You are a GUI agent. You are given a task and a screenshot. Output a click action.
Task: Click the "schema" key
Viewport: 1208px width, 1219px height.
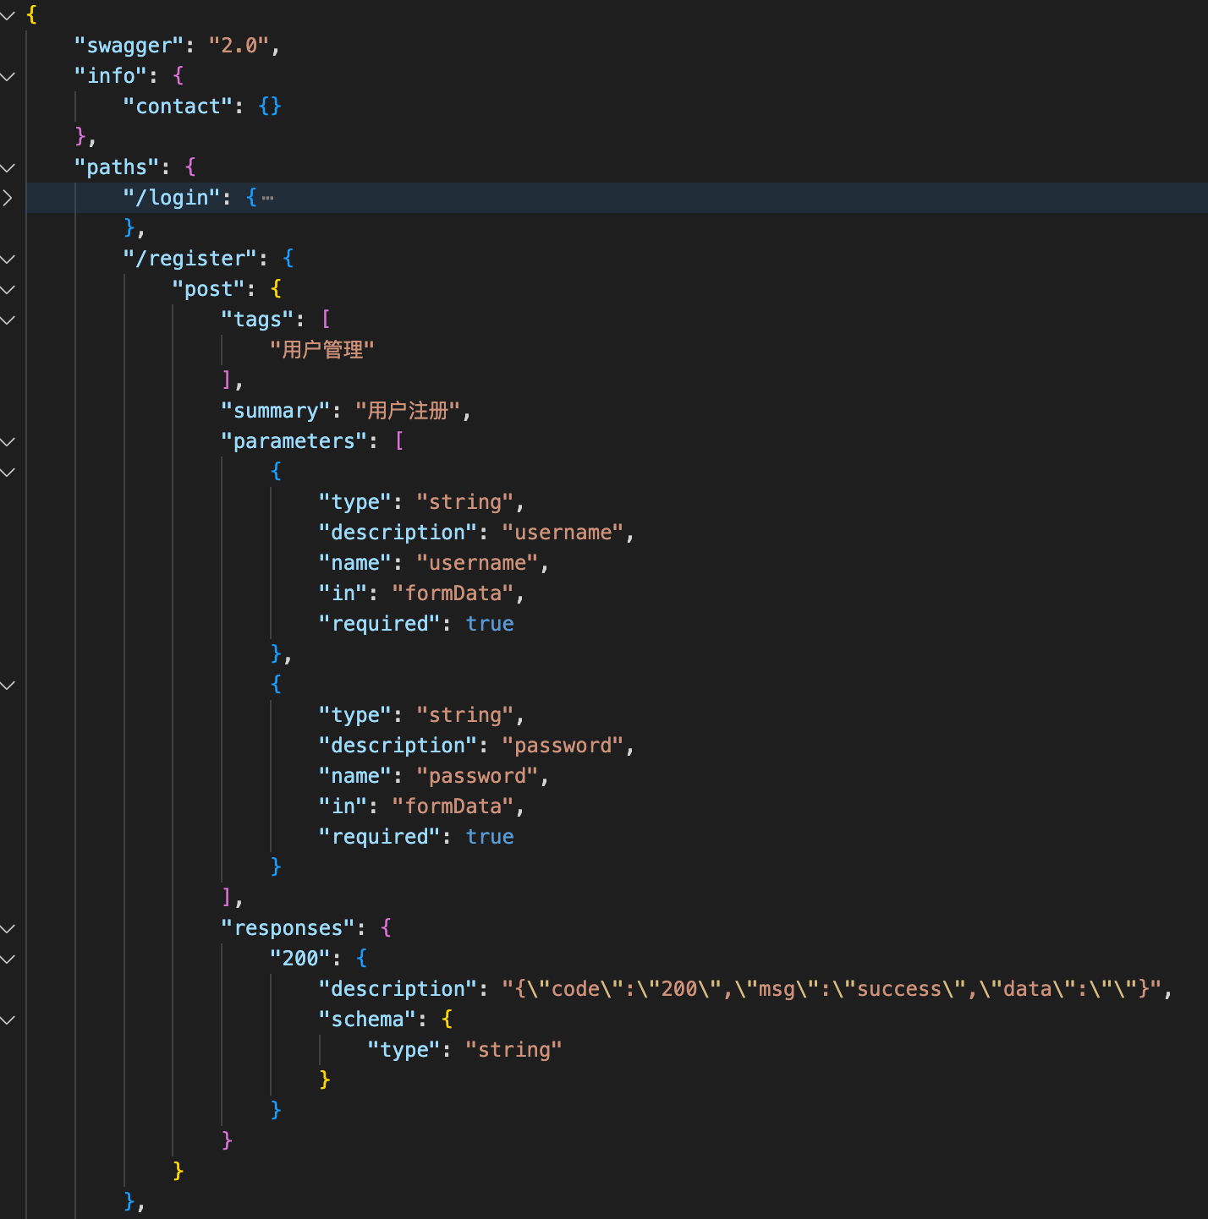click(x=368, y=1019)
